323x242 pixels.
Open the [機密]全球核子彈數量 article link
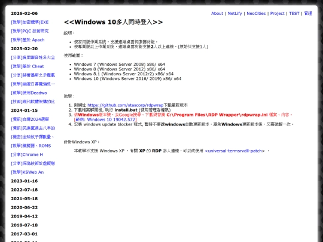coord(32,137)
